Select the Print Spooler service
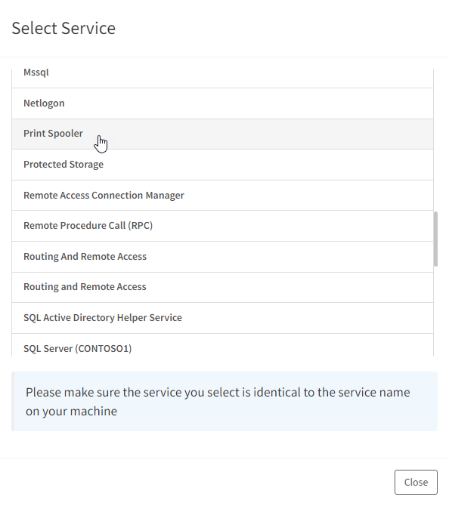 point(222,134)
